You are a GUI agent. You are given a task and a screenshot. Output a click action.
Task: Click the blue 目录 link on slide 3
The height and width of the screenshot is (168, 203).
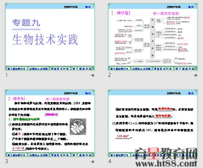click(x=88, y=93)
